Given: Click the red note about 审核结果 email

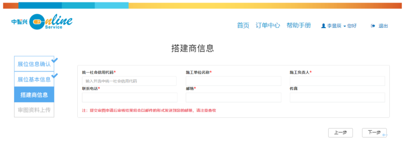Looking at the screenshot, I should point(149,110).
